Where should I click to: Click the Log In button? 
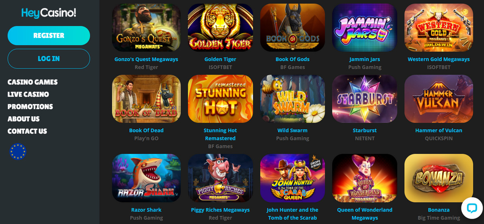(49, 58)
